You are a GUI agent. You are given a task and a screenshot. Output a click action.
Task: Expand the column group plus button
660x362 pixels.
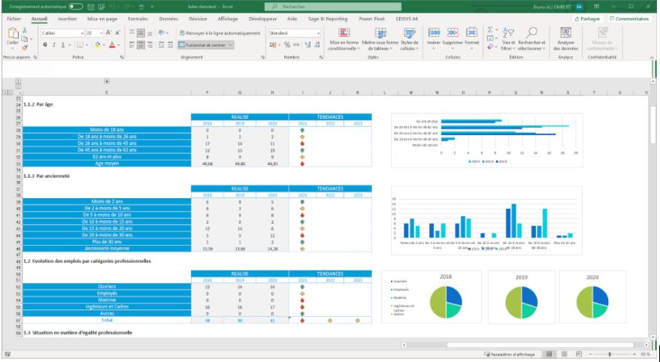click(x=107, y=82)
